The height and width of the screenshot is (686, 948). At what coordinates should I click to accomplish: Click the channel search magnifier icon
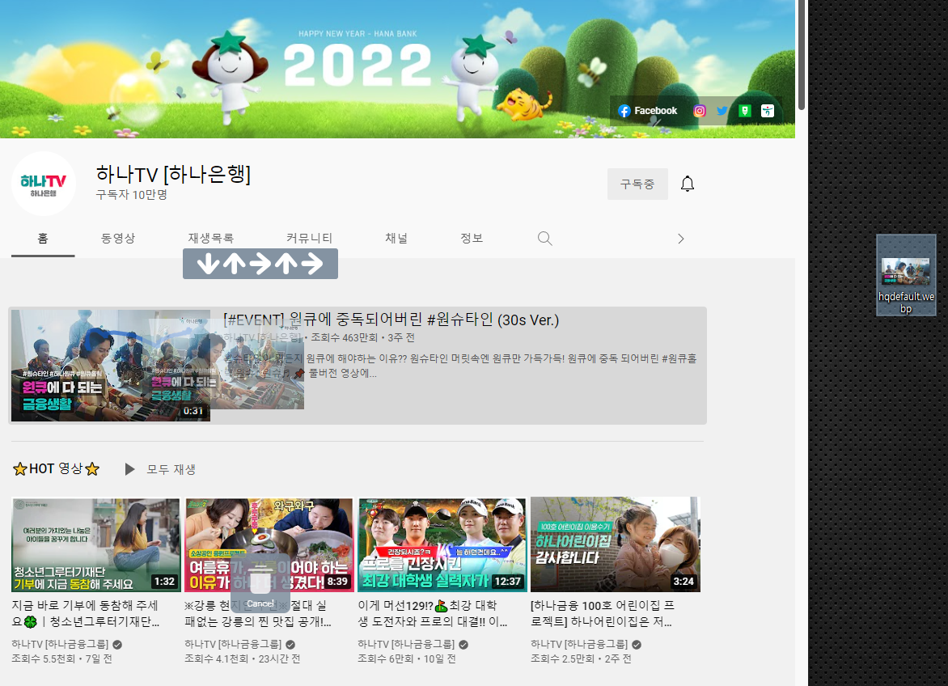tap(544, 238)
